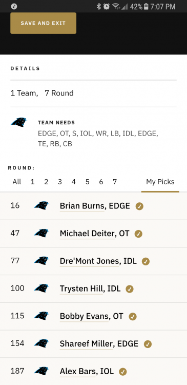Select round 7 filter
Viewport: 187px width, 385px height.
pyautogui.click(x=115, y=182)
